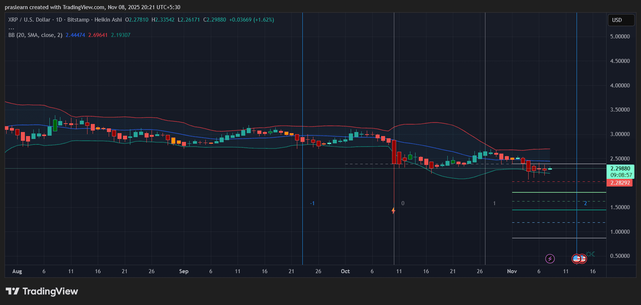Open the BB (20, SMA, close, 2) indicator settings
Screen dimensions: 641x305
pos(35,35)
